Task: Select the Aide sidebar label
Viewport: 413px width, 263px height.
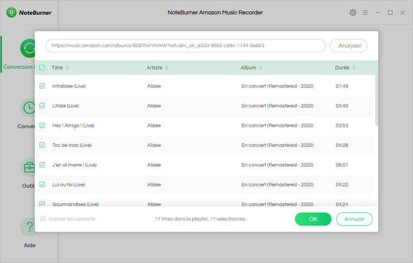Action: click(x=29, y=245)
